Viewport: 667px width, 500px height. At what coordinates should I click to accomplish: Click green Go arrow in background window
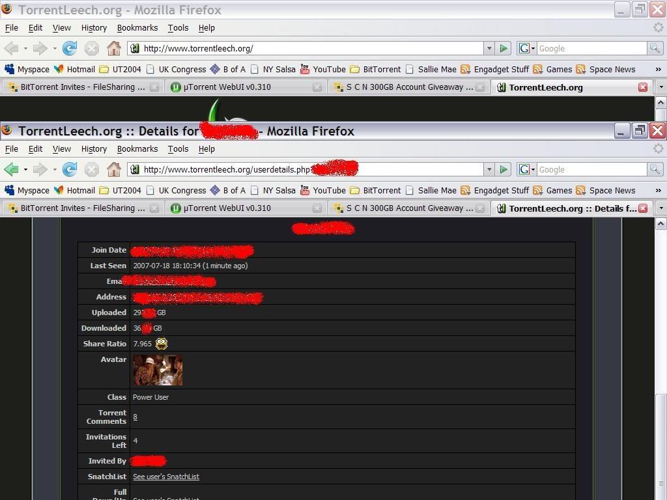(504, 48)
